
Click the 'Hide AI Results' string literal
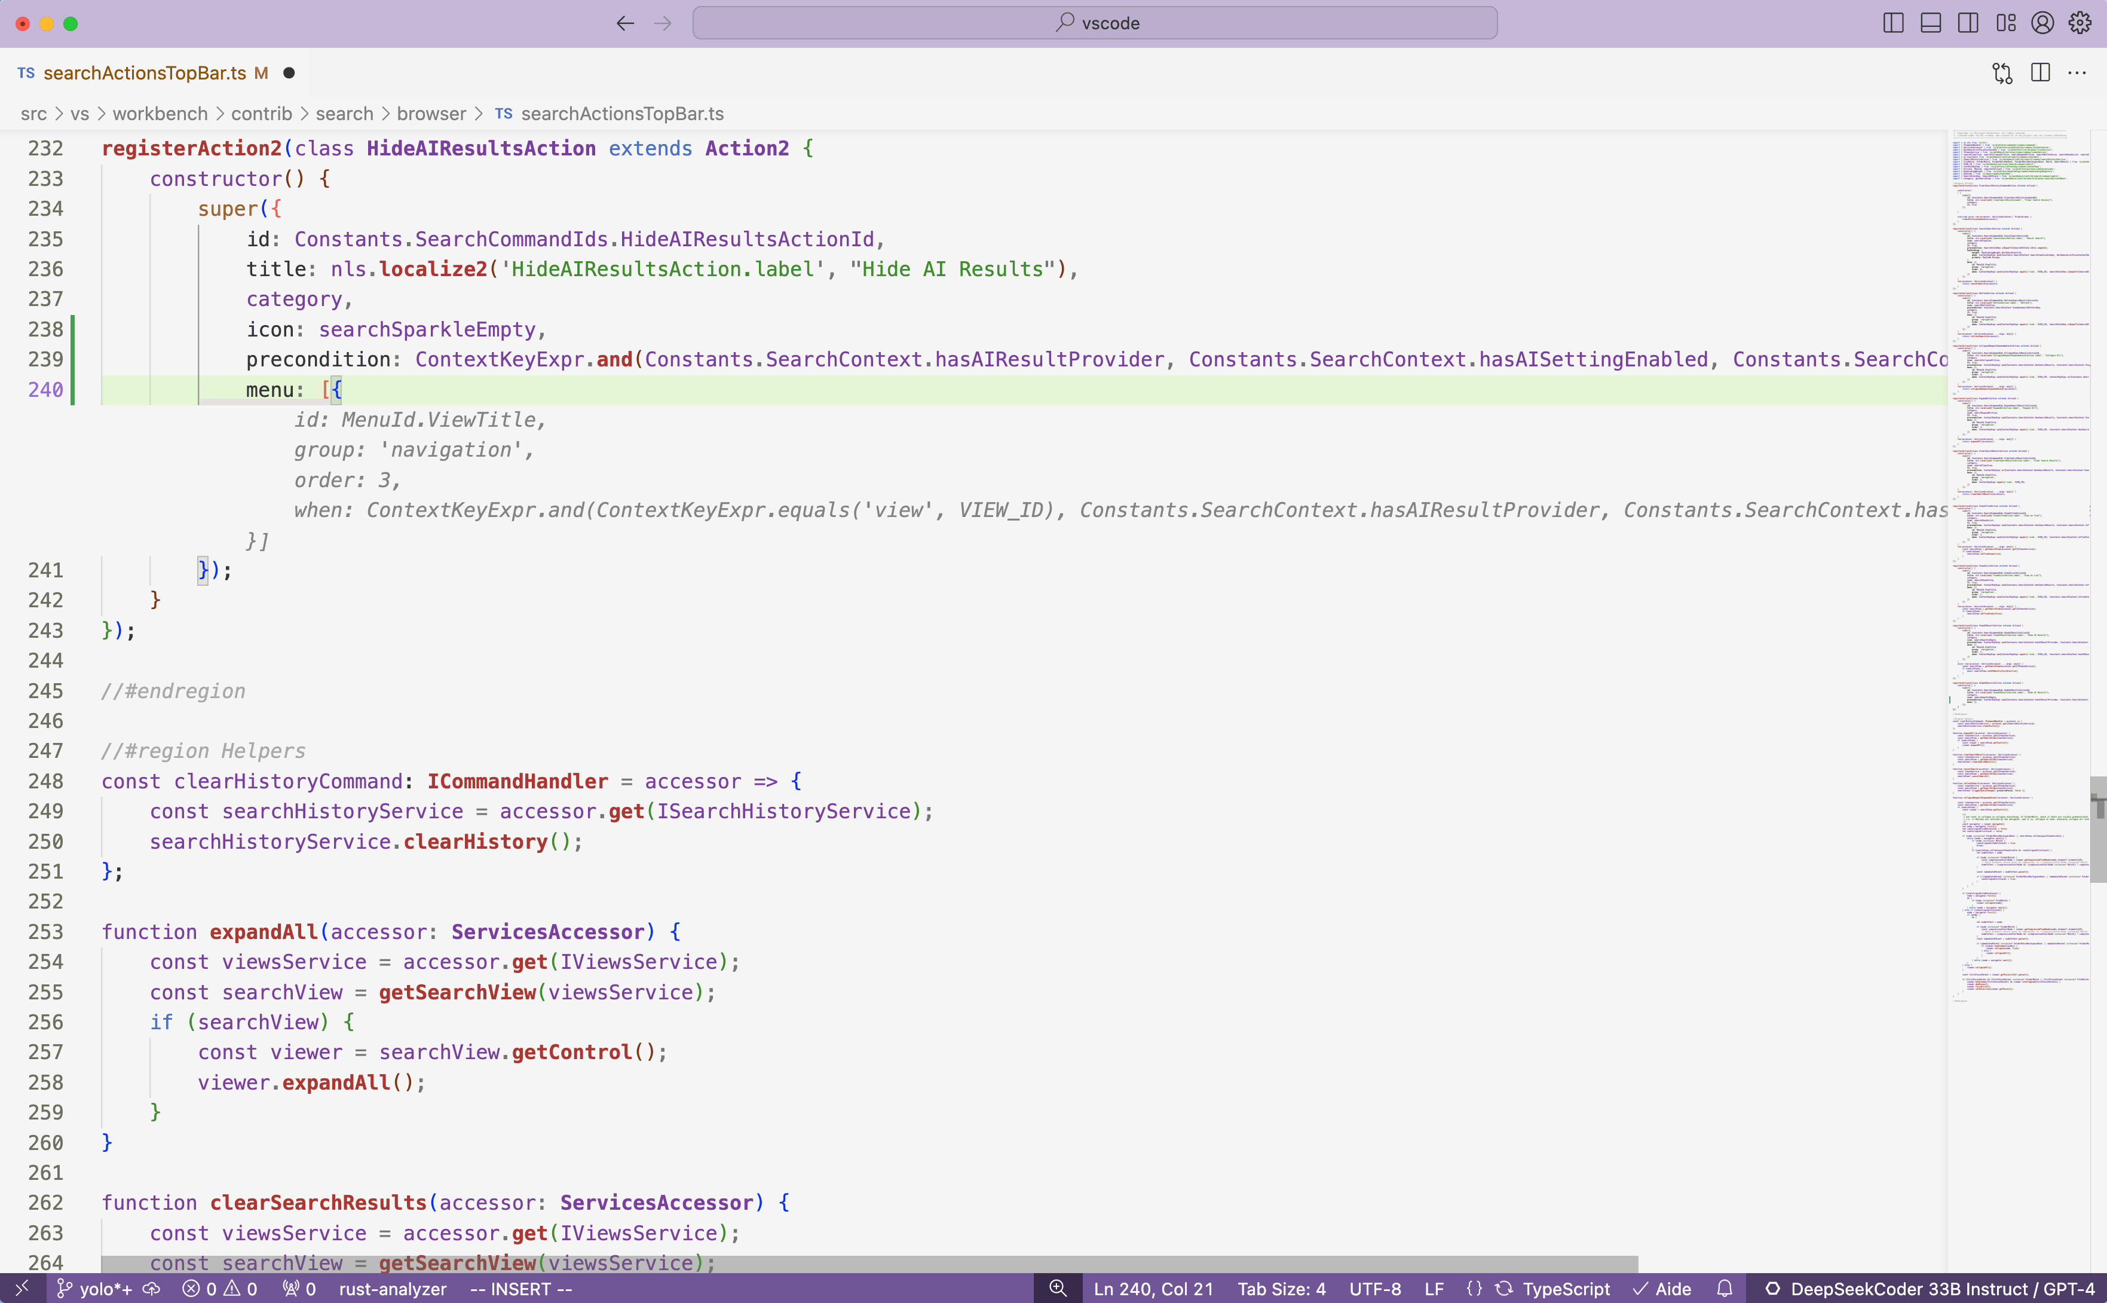[953, 269]
